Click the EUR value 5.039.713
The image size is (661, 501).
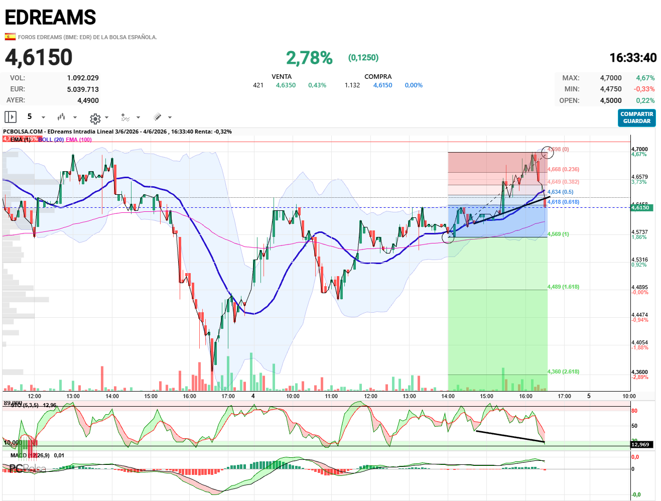click(83, 89)
